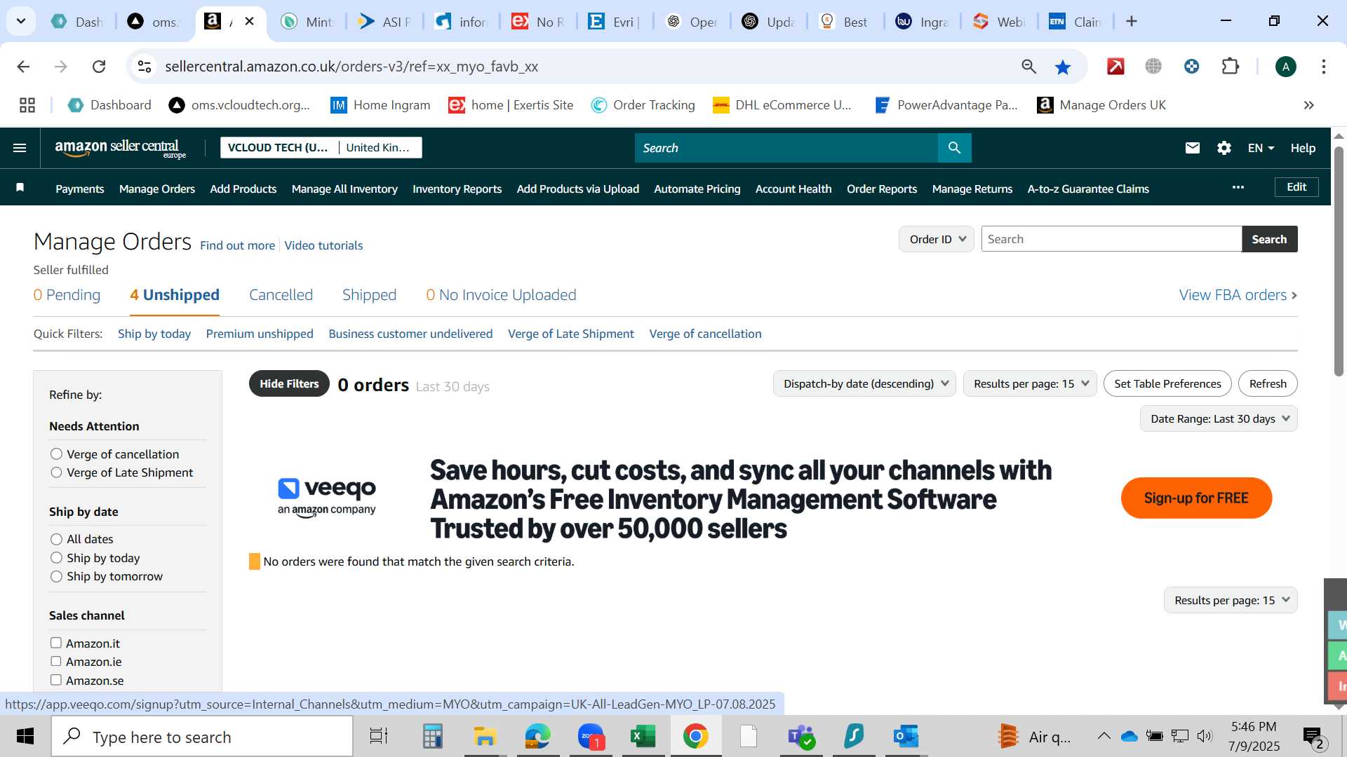The width and height of the screenshot is (1347, 757).
Task: Open the EN language dropdown
Action: tap(1261, 148)
